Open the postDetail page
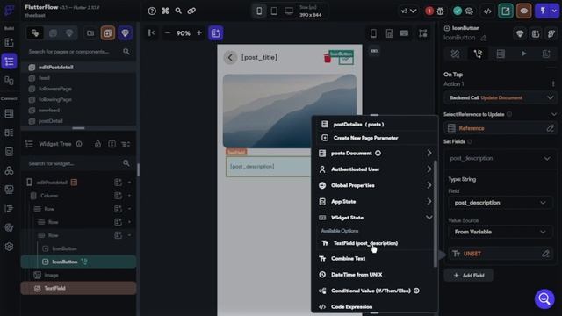The image size is (562, 316). tap(50, 121)
